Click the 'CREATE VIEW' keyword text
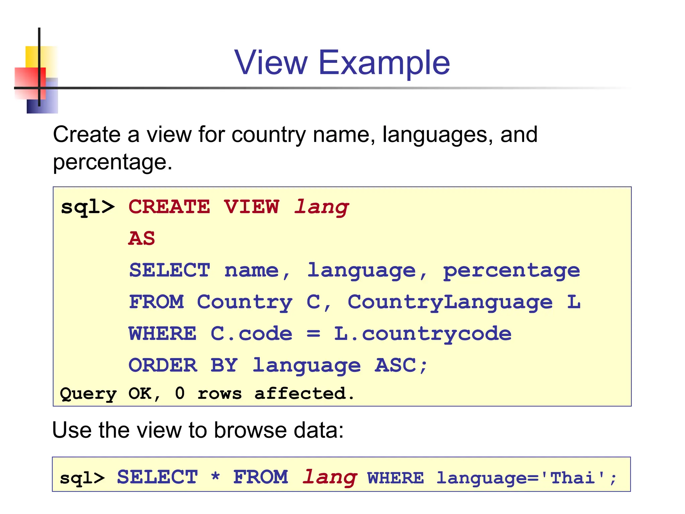This screenshot has width=685, height=514. 203,207
